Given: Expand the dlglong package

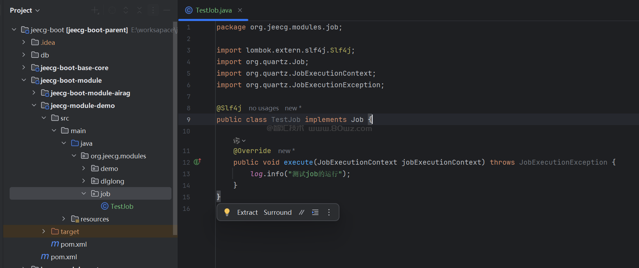Looking at the screenshot, I should click(x=84, y=181).
